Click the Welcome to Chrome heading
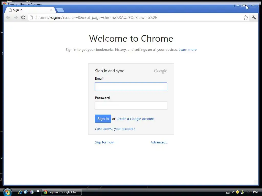This screenshot has height=196, width=262. point(131,38)
